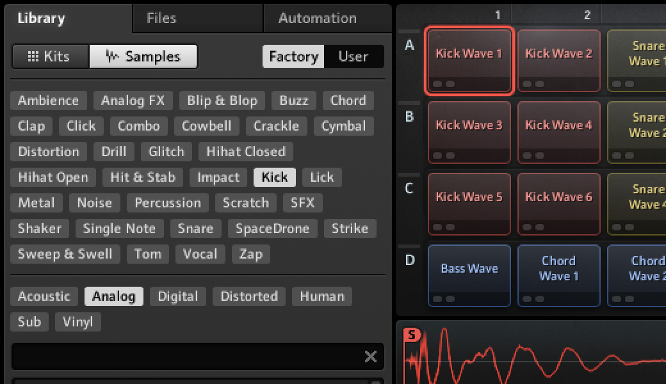Click the Chord Wave 1 pad
This screenshot has width=666, height=384.
558,275
